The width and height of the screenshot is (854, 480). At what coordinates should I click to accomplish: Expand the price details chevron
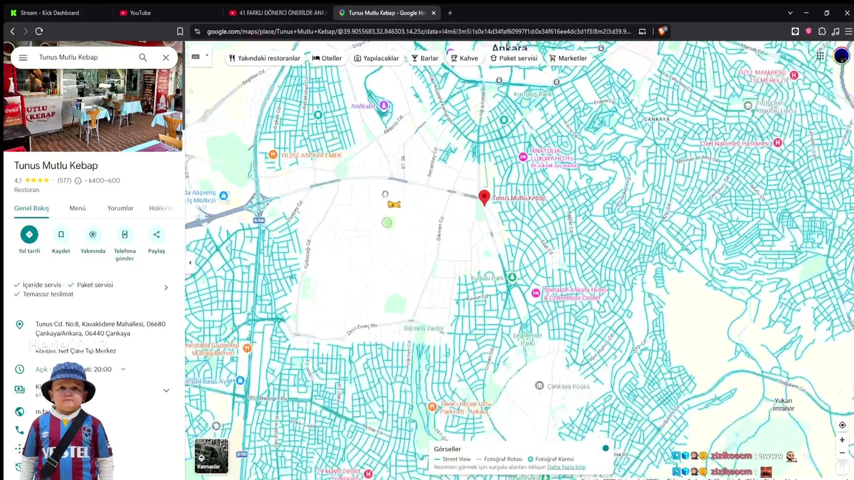(x=166, y=391)
